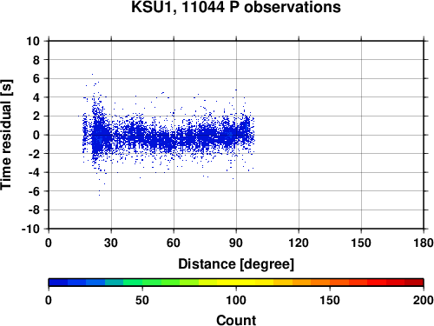Click the plot title KSU1 observations
Screen dimensions: 434x326
[x=236, y=7]
